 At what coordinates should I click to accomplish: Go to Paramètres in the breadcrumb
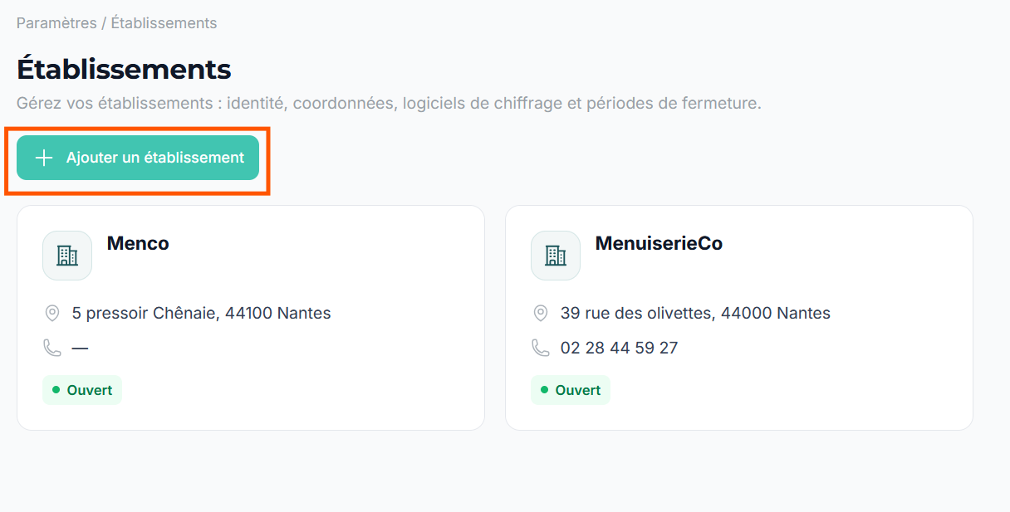click(56, 23)
